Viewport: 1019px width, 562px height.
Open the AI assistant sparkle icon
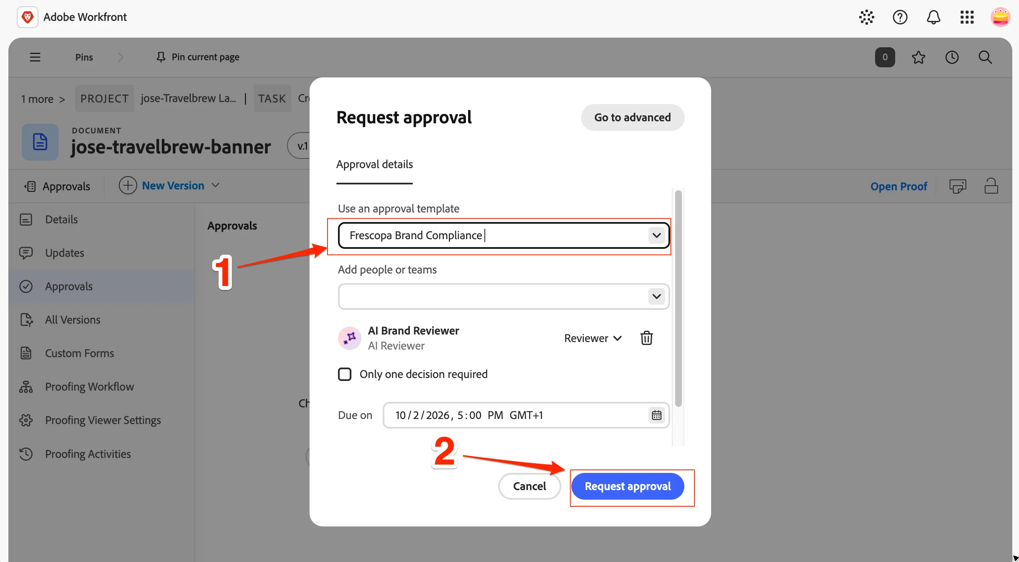pos(866,17)
